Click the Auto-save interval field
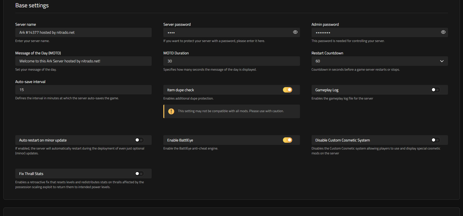This screenshot has width=463, height=216. pyautogui.click(x=83, y=90)
